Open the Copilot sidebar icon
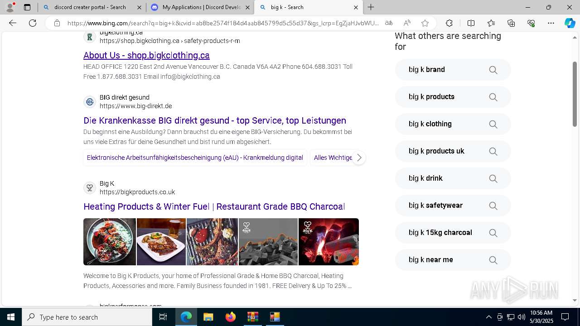The width and height of the screenshot is (580, 326). click(570, 23)
